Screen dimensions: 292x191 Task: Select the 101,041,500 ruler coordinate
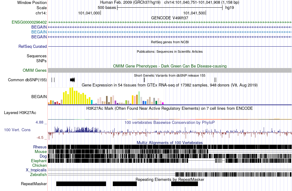pyautogui.click(x=194, y=13)
